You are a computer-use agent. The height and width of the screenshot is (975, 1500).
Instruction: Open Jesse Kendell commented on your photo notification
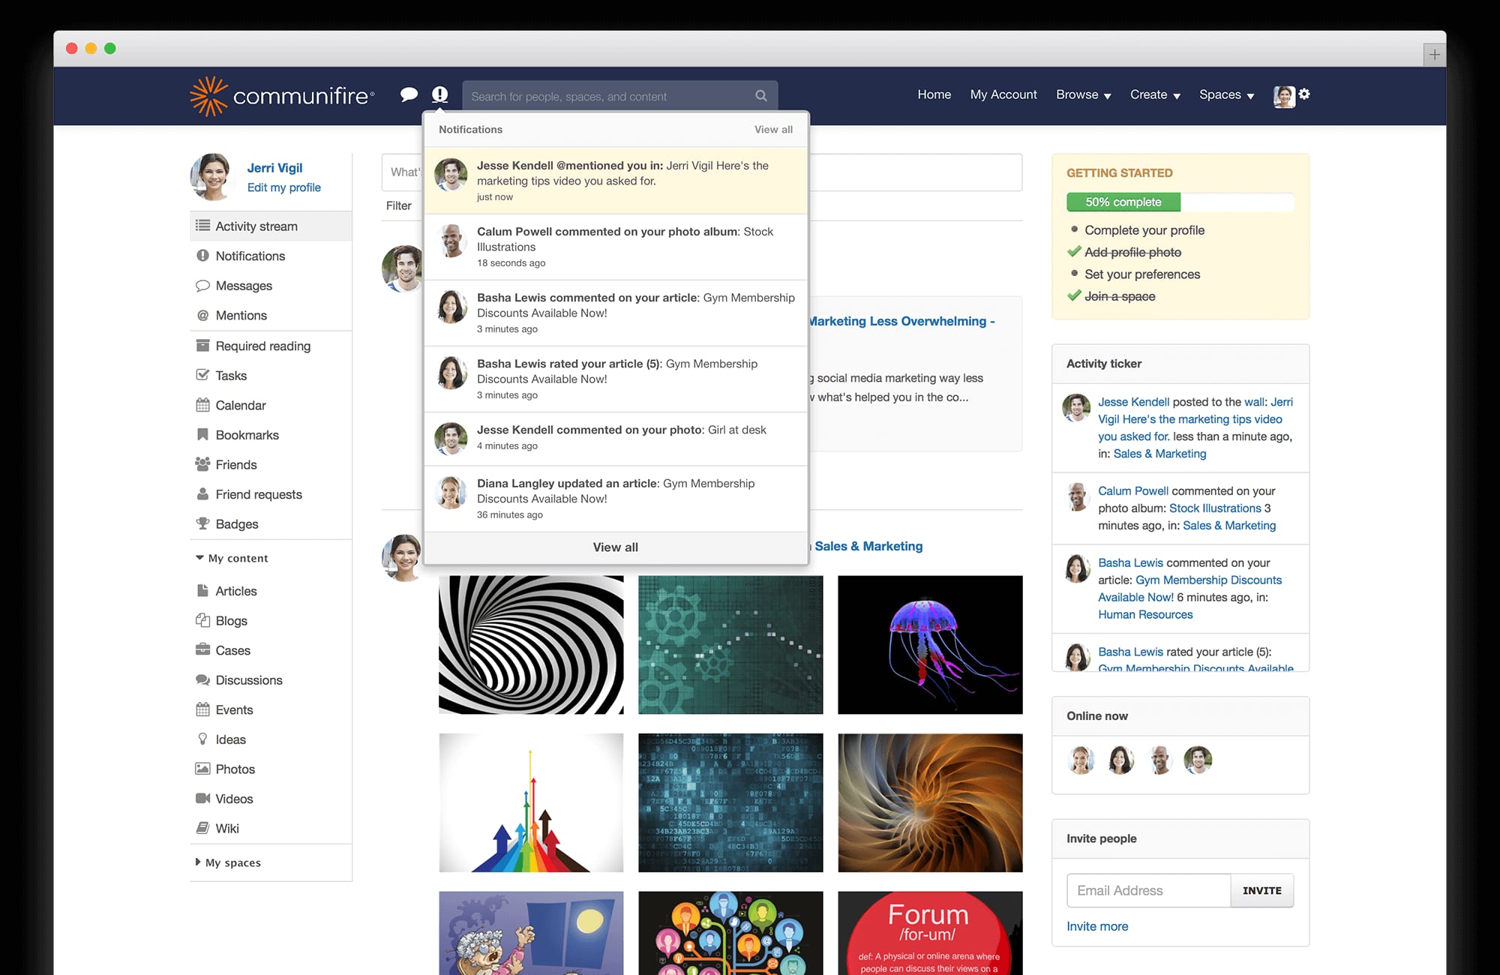point(616,439)
